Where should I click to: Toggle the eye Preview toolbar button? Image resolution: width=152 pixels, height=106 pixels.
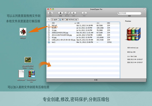click(84, 13)
